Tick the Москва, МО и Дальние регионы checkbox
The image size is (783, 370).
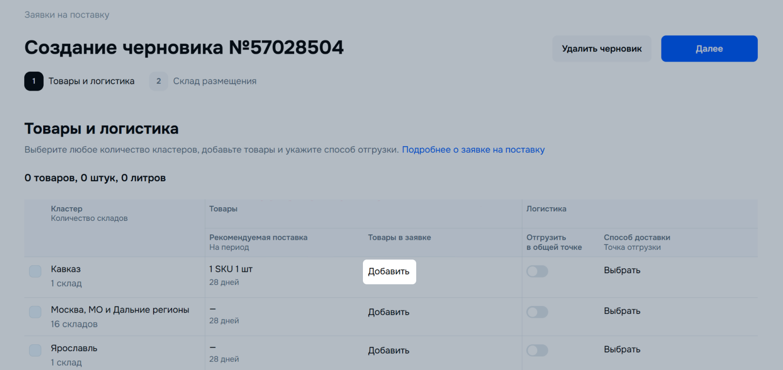[35, 312]
